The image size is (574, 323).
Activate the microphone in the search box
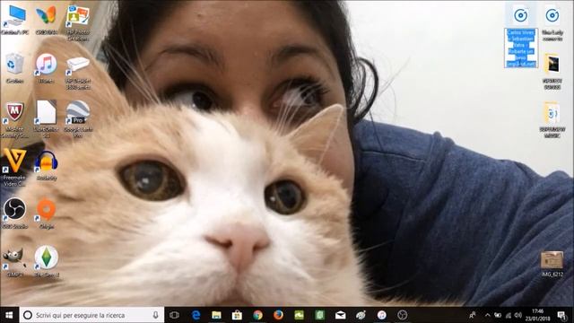pyautogui.click(x=155, y=315)
